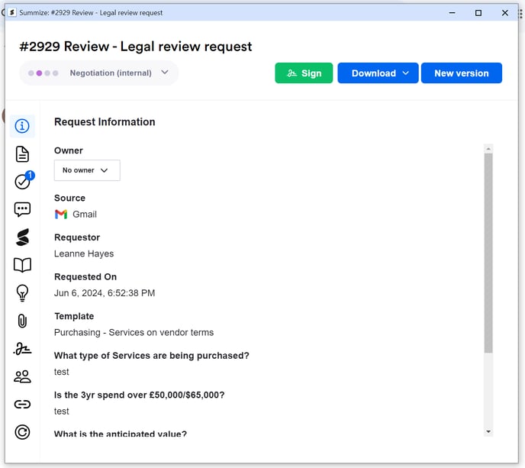Open the tasks checkmark icon with badge
The image size is (525, 468).
point(22,182)
